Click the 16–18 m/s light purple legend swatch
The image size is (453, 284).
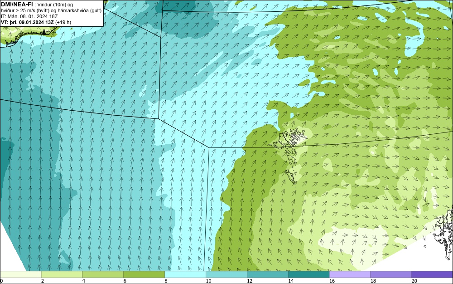tap(350, 274)
